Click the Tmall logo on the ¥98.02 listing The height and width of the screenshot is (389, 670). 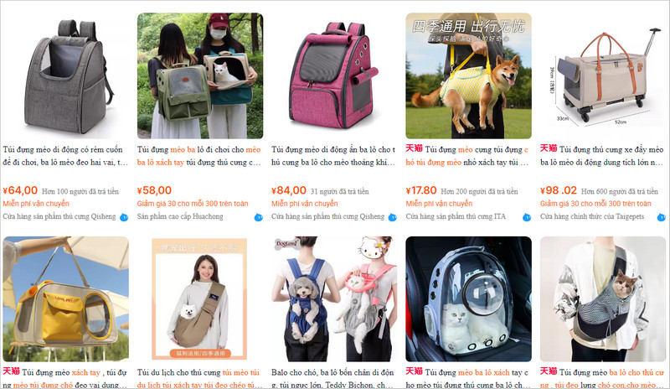549,148
